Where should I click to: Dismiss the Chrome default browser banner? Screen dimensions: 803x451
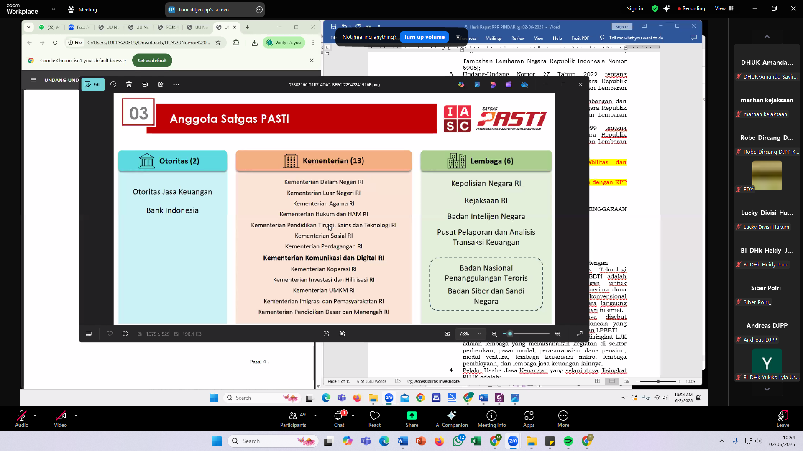312,61
